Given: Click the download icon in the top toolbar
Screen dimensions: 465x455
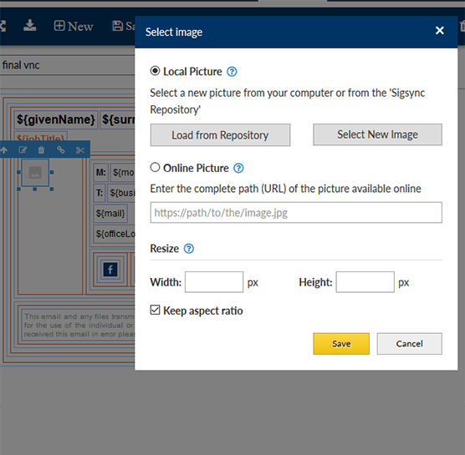Looking at the screenshot, I should [29, 25].
